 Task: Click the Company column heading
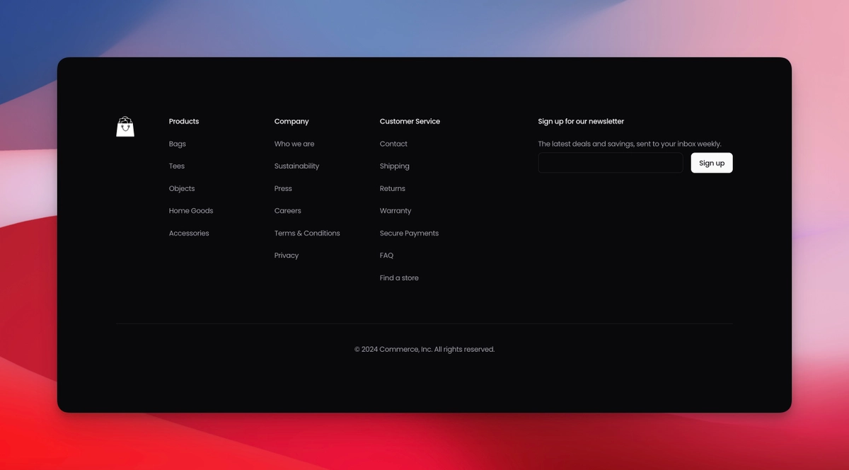click(x=291, y=122)
